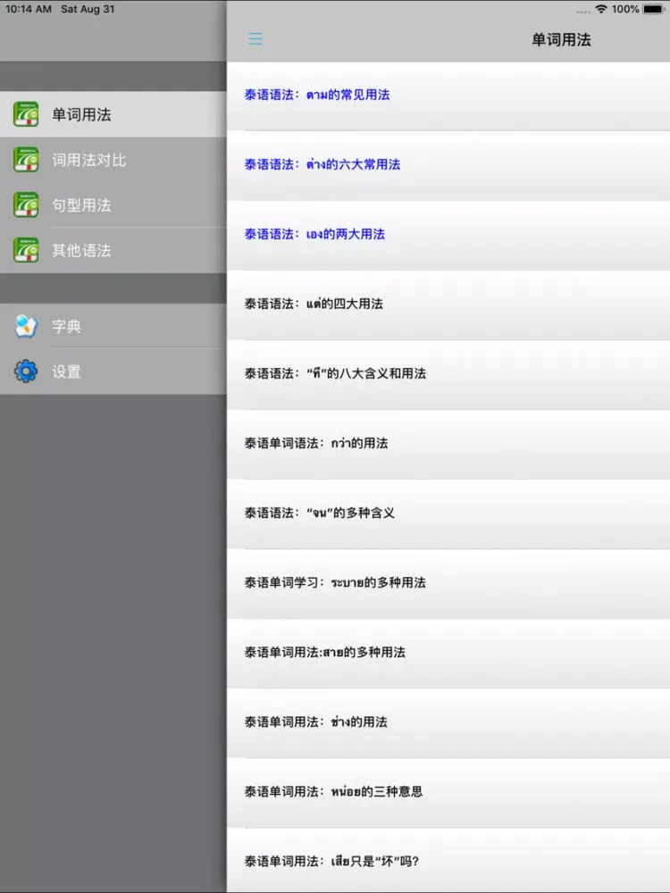Image resolution: width=670 pixels, height=893 pixels.
Task: Open article 泰语语法：“จน”的多种含义
Action: pos(448,513)
